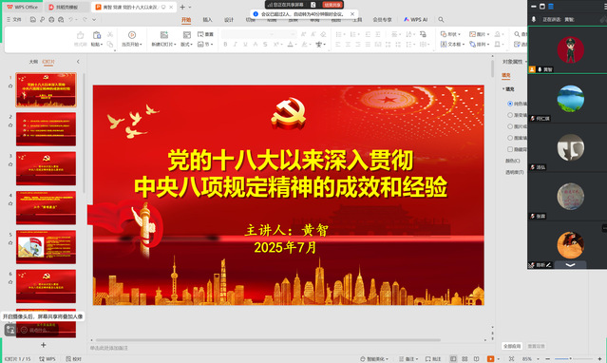The image size is (607, 363).
Task: Start slideshow from current slide icon
Action: coord(132,35)
